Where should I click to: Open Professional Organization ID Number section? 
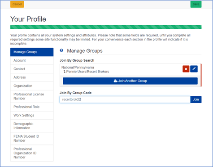tap(32, 153)
